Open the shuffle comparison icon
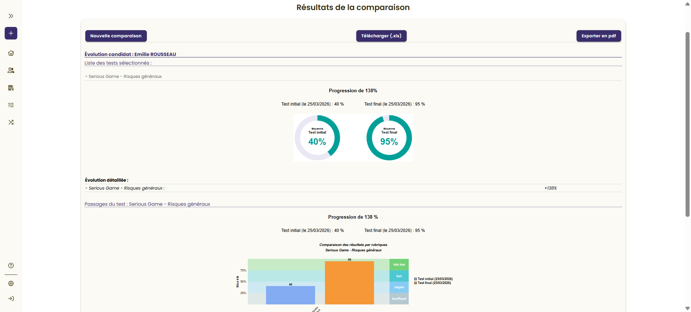 [11, 122]
